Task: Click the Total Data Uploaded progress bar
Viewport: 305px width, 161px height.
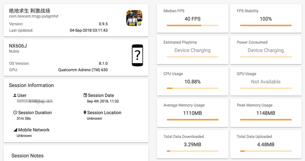Action: tap(266, 151)
